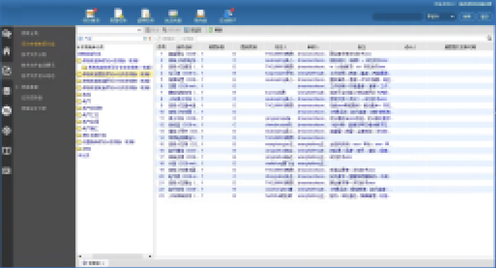This screenshot has height=268, width=496.
Task: Select the orange highlighted item in dark side menu
Action: click(x=38, y=44)
